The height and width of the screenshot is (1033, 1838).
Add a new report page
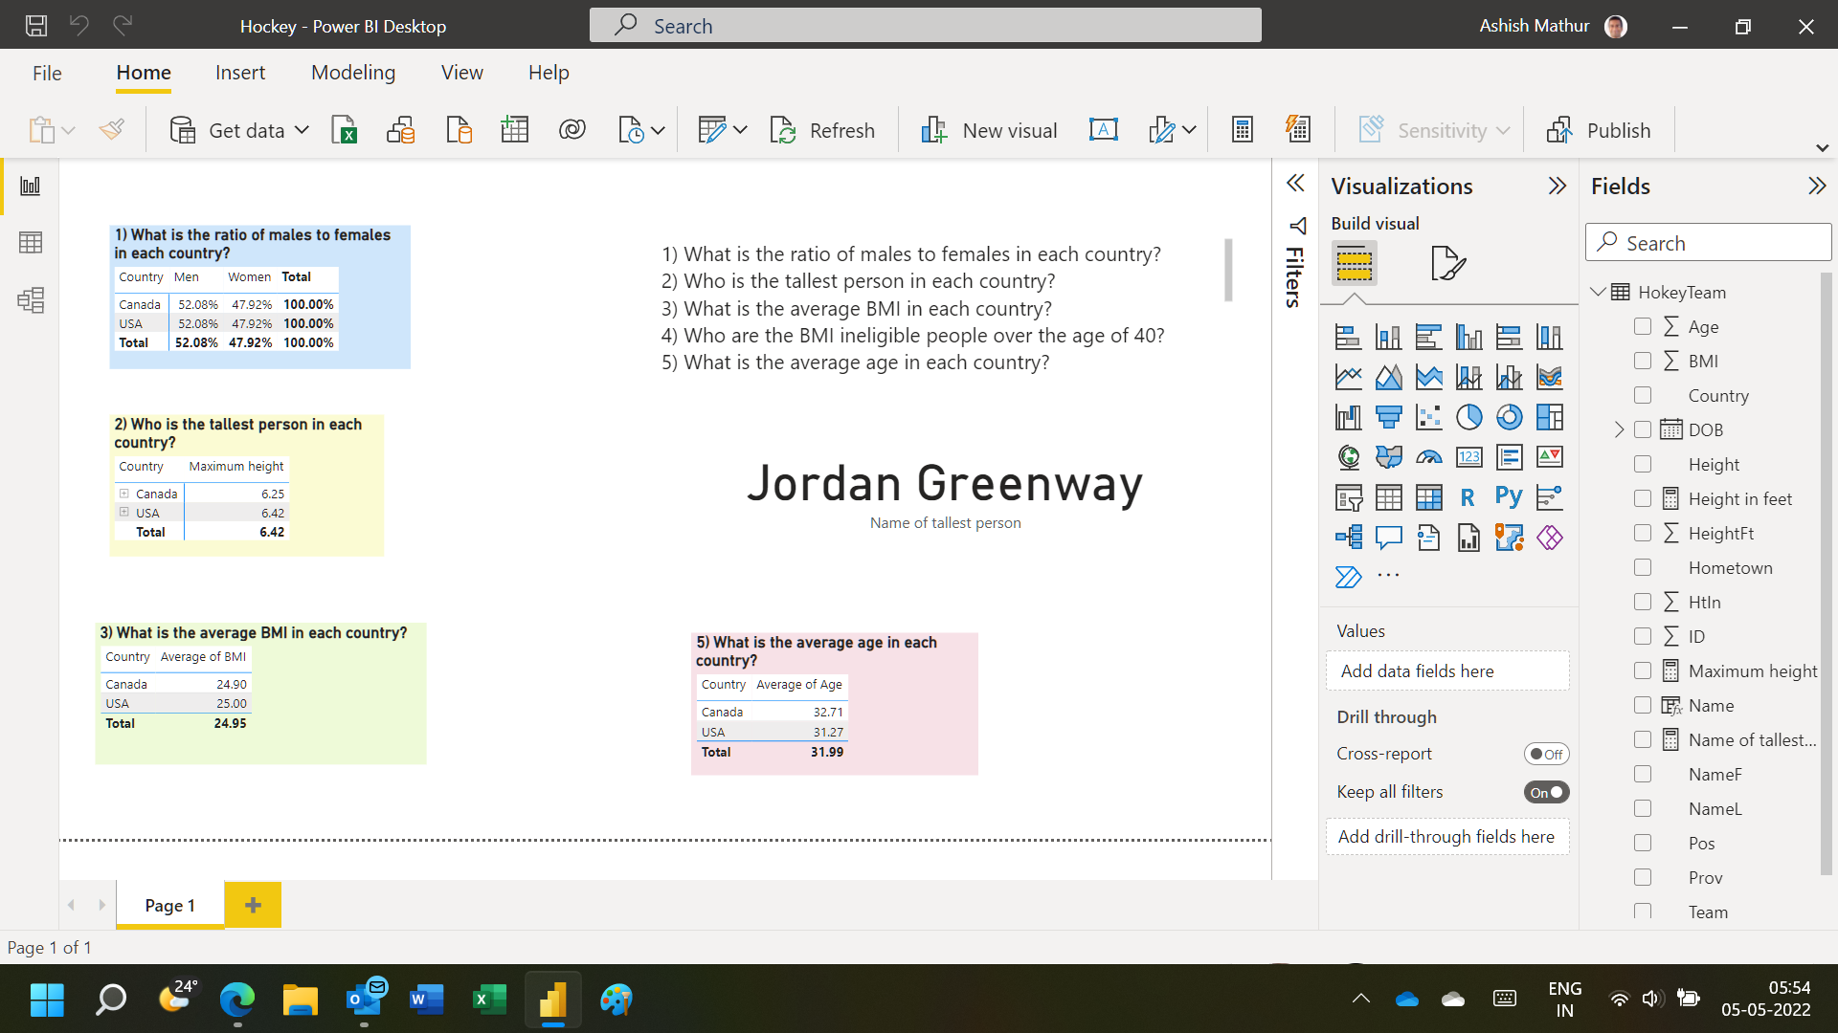253,905
